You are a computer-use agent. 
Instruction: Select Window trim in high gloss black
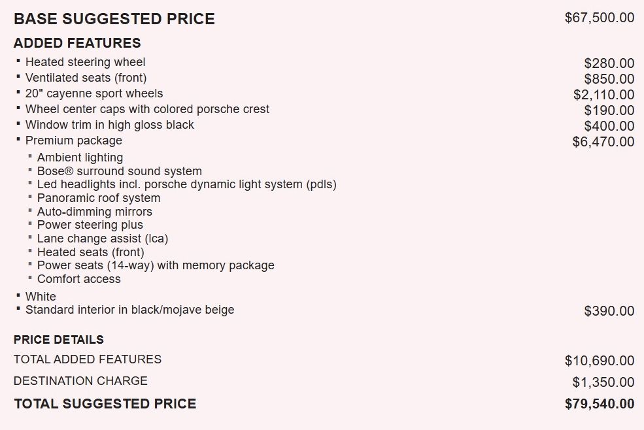pyautogui.click(x=110, y=124)
